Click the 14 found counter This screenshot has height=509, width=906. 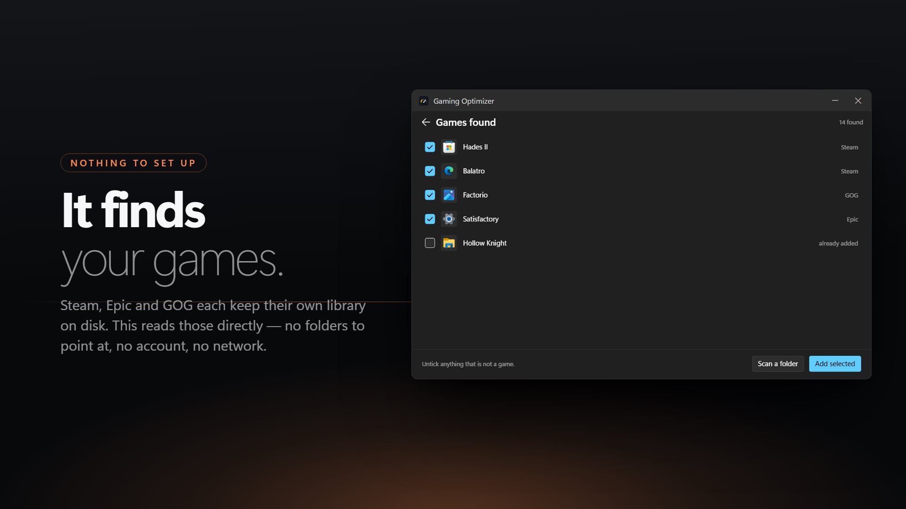pos(851,123)
